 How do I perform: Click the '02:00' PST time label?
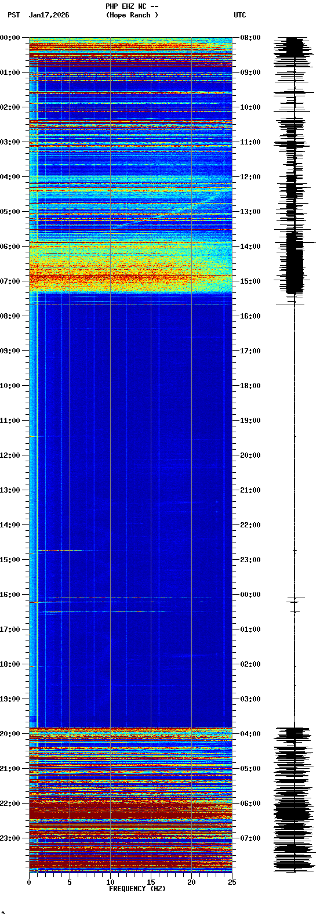pyautogui.click(x=10, y=107)
